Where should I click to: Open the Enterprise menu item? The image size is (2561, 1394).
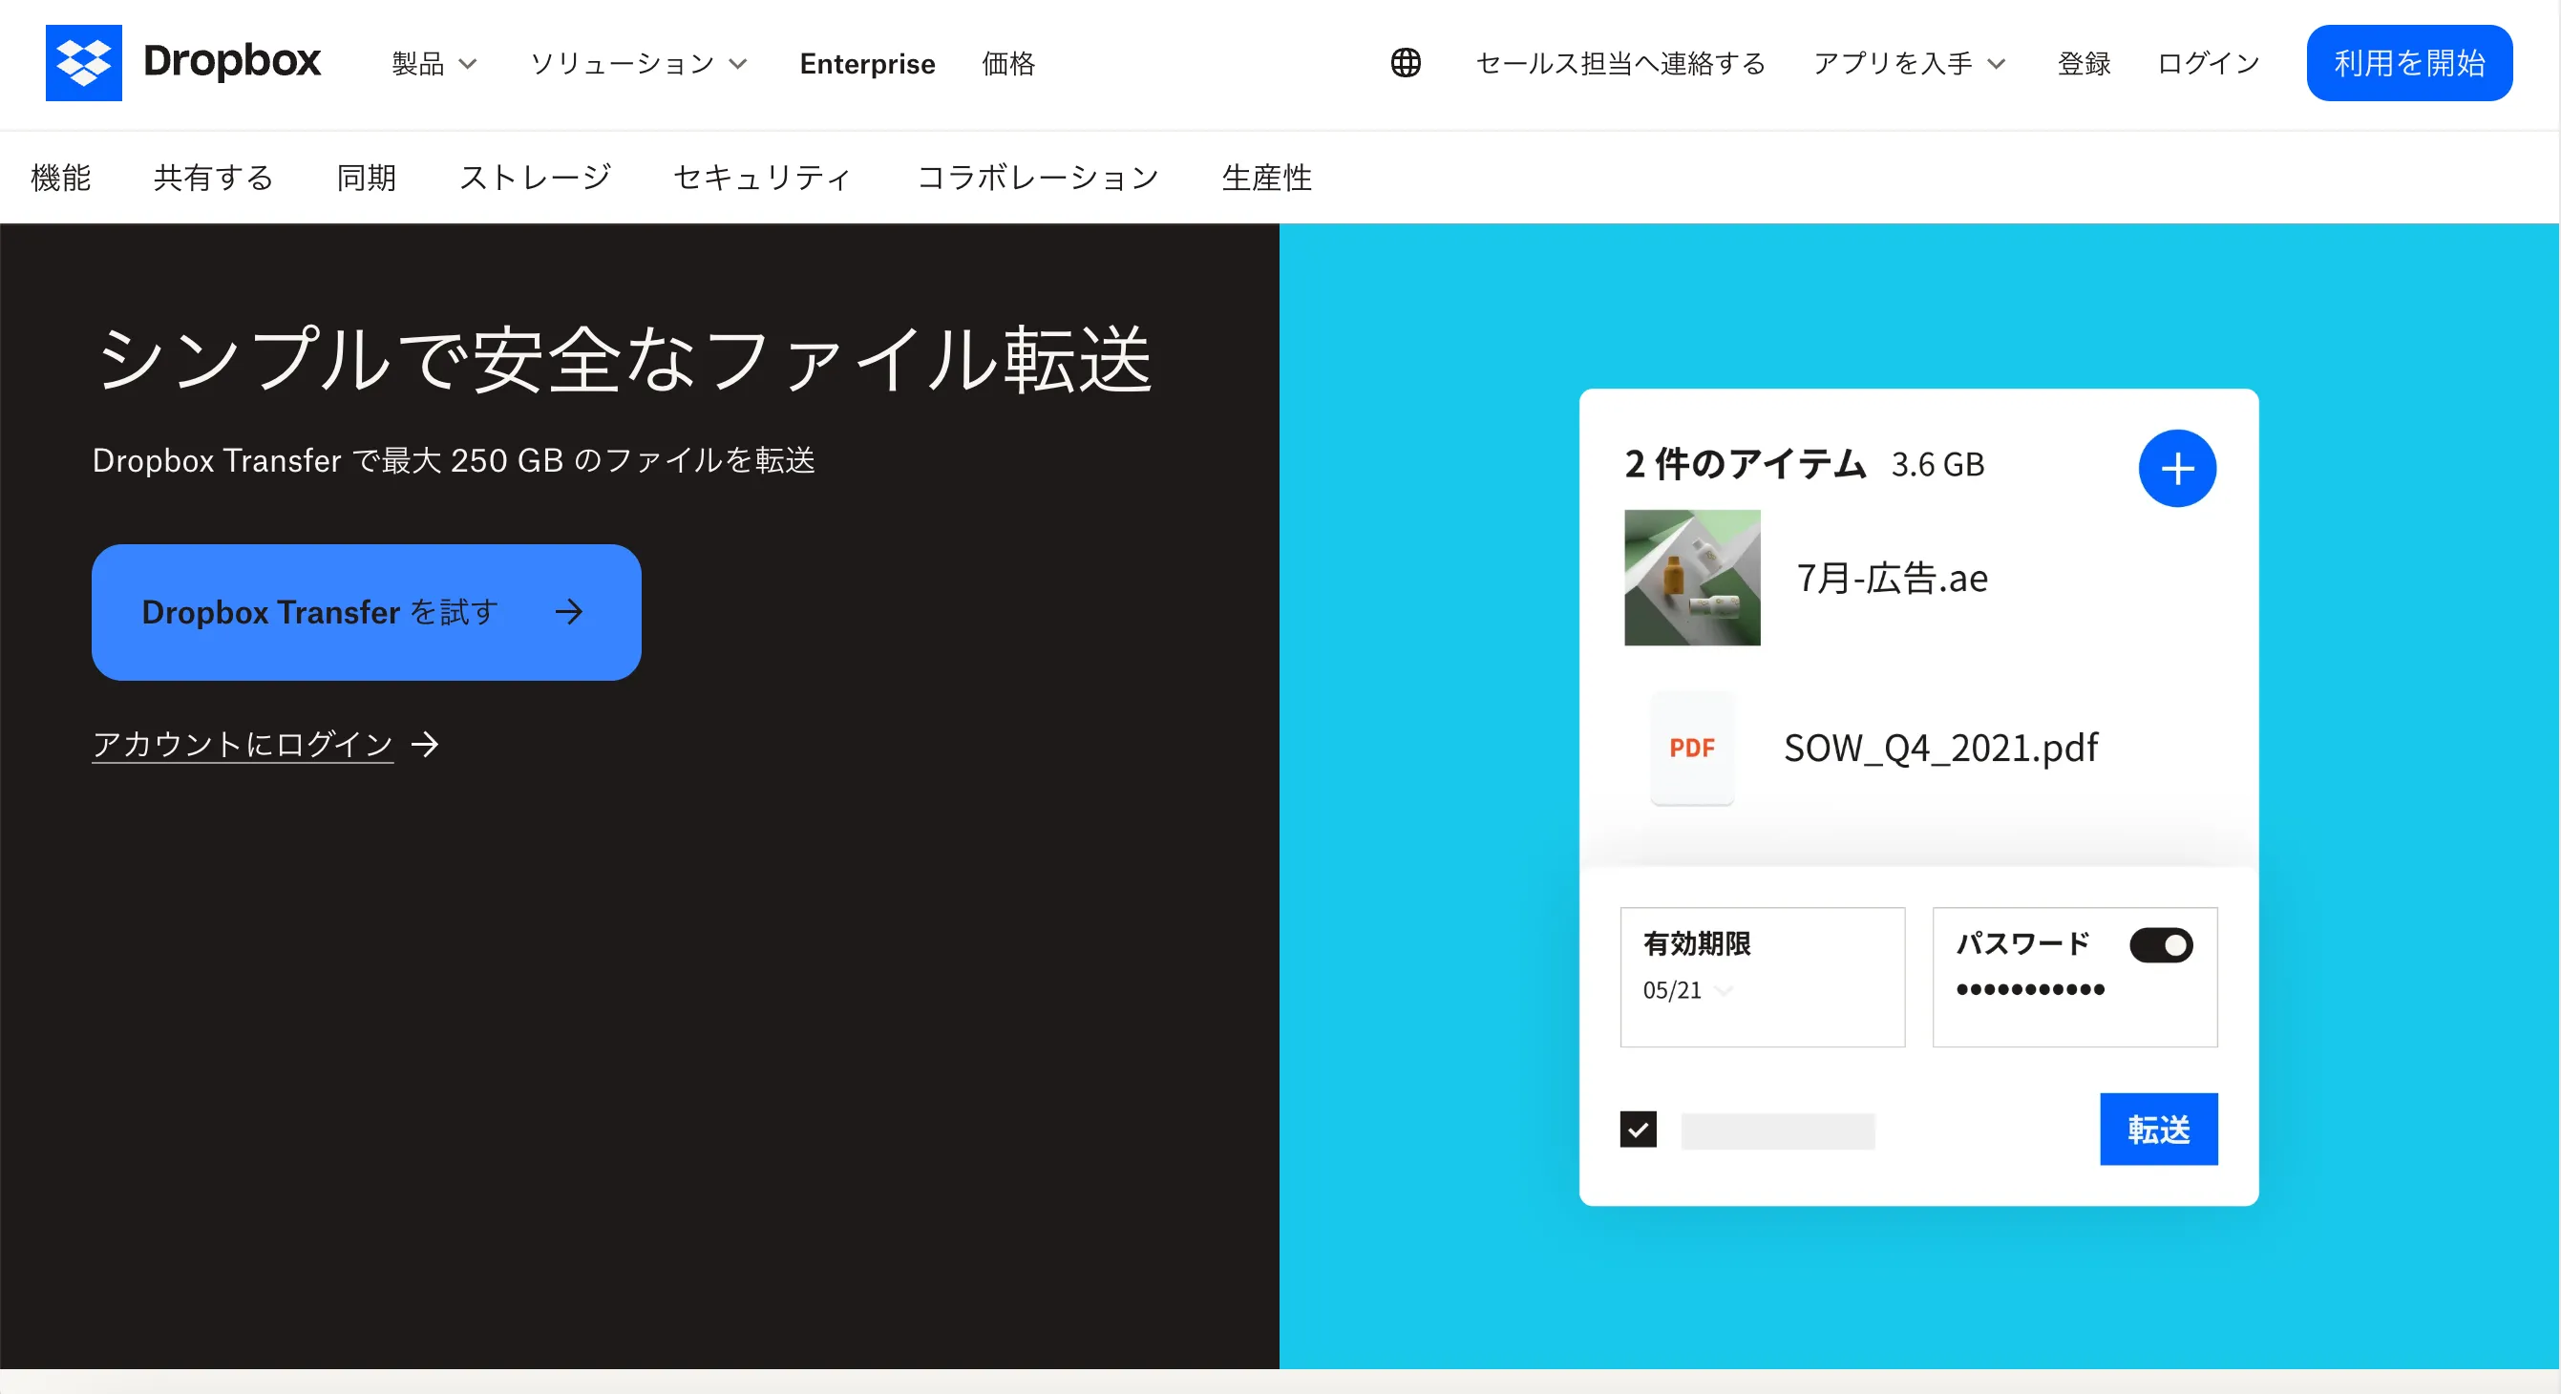867,64
